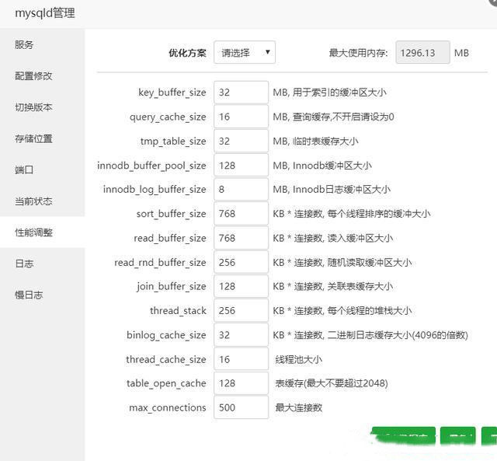Click the innodb_log_buffer_size input field

(x=241, y=190)
